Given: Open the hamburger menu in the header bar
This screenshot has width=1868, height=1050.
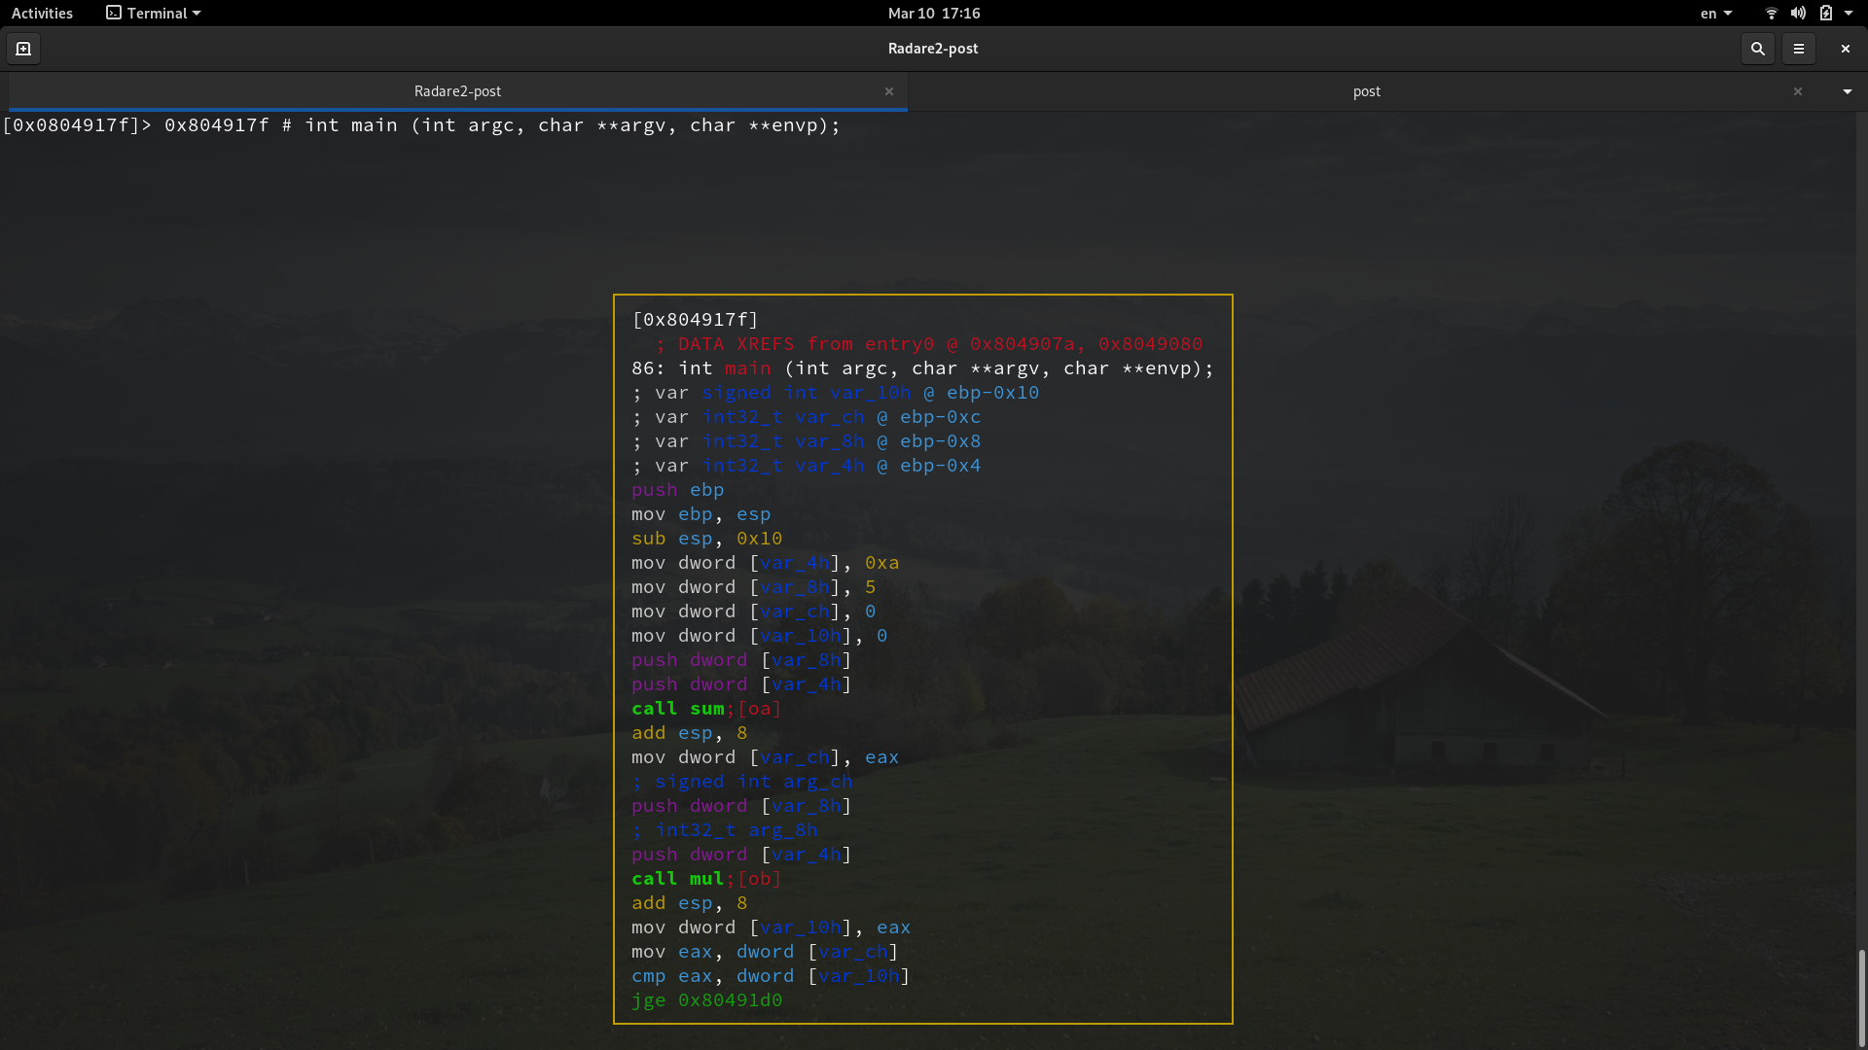Looking at the screenshot, I should tap(1800, 48).
